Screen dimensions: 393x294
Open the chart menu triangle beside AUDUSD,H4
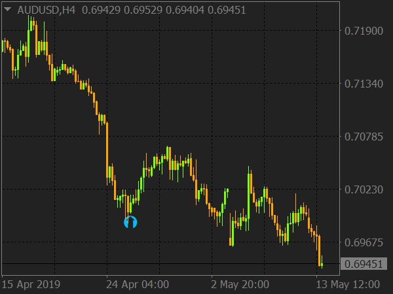[7, 10]
